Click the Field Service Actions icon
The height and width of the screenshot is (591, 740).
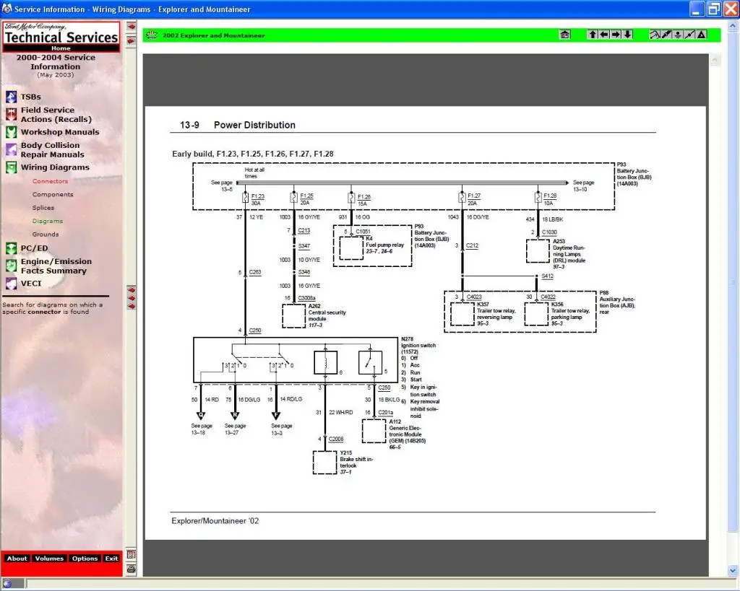(x=12, y=115)
